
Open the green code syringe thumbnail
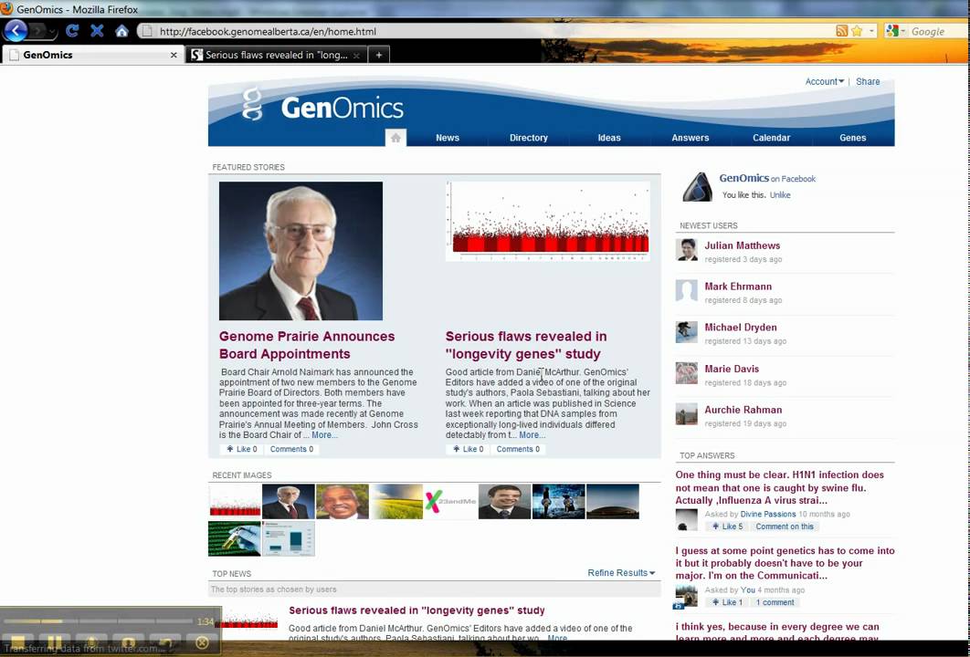(235, 538)
